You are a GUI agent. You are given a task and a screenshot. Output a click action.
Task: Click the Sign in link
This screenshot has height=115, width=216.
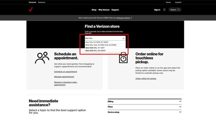[x=157, y=10]
